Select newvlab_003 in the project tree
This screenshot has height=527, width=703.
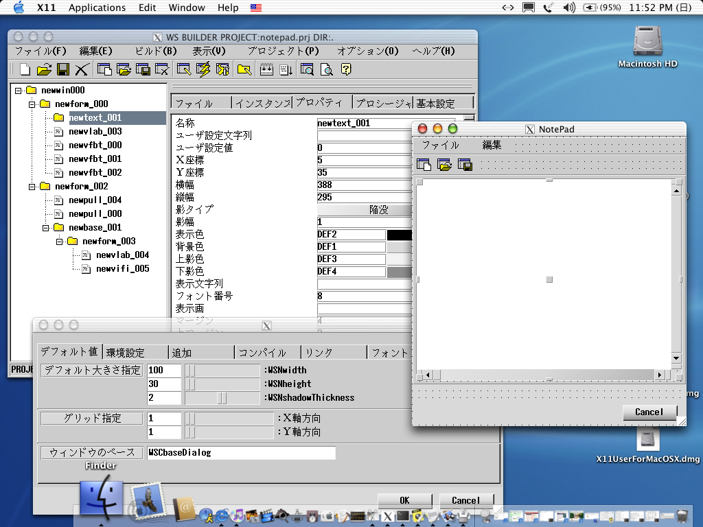[95, 131]
